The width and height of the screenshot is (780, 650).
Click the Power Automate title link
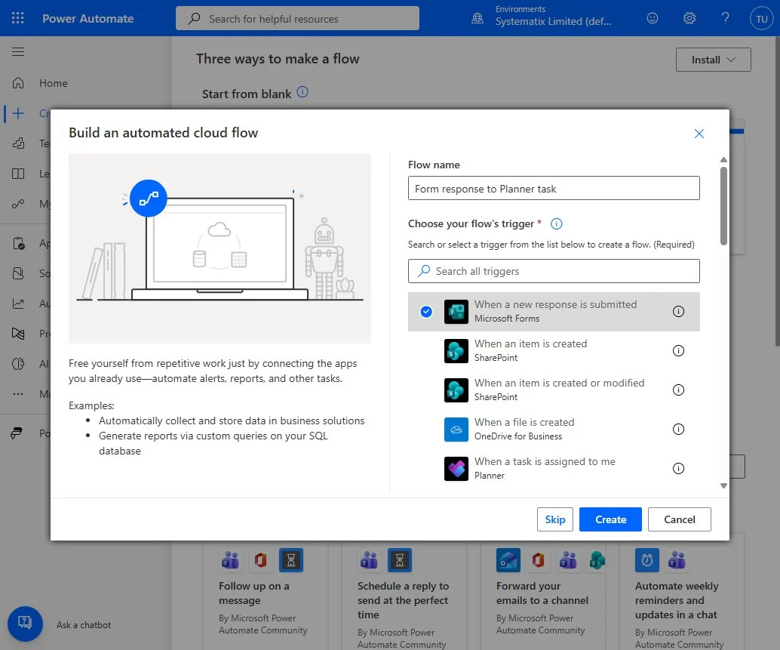pos(88,18)
